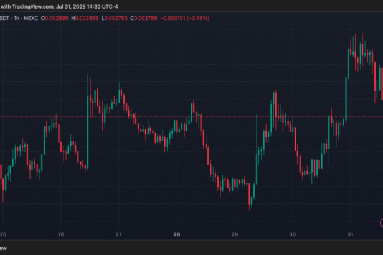
Task: Click the purple circle icon at chart's right edge
Action: click(381, 223)
